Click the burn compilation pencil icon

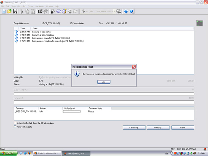click(x=40, y=11)
